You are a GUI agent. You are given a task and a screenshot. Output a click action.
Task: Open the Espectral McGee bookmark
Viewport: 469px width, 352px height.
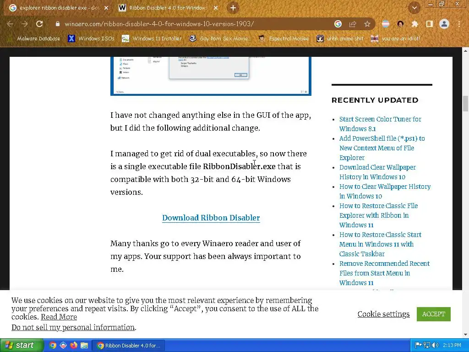click(x=284, y=38)
